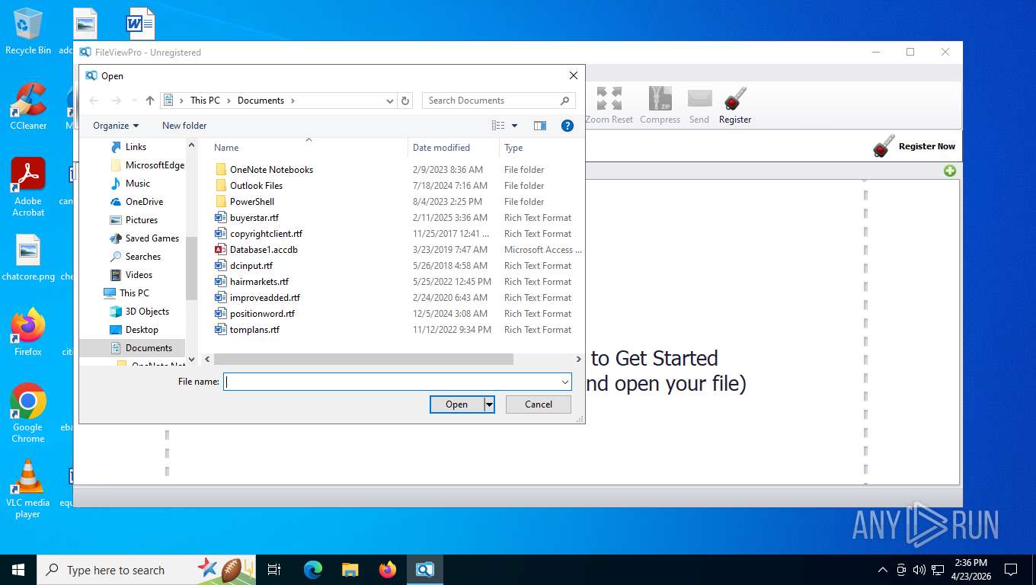The height and width of the screenshot is (585, 1036).
Task: Click the green plus add-tab icon
Action: [950, 171]
